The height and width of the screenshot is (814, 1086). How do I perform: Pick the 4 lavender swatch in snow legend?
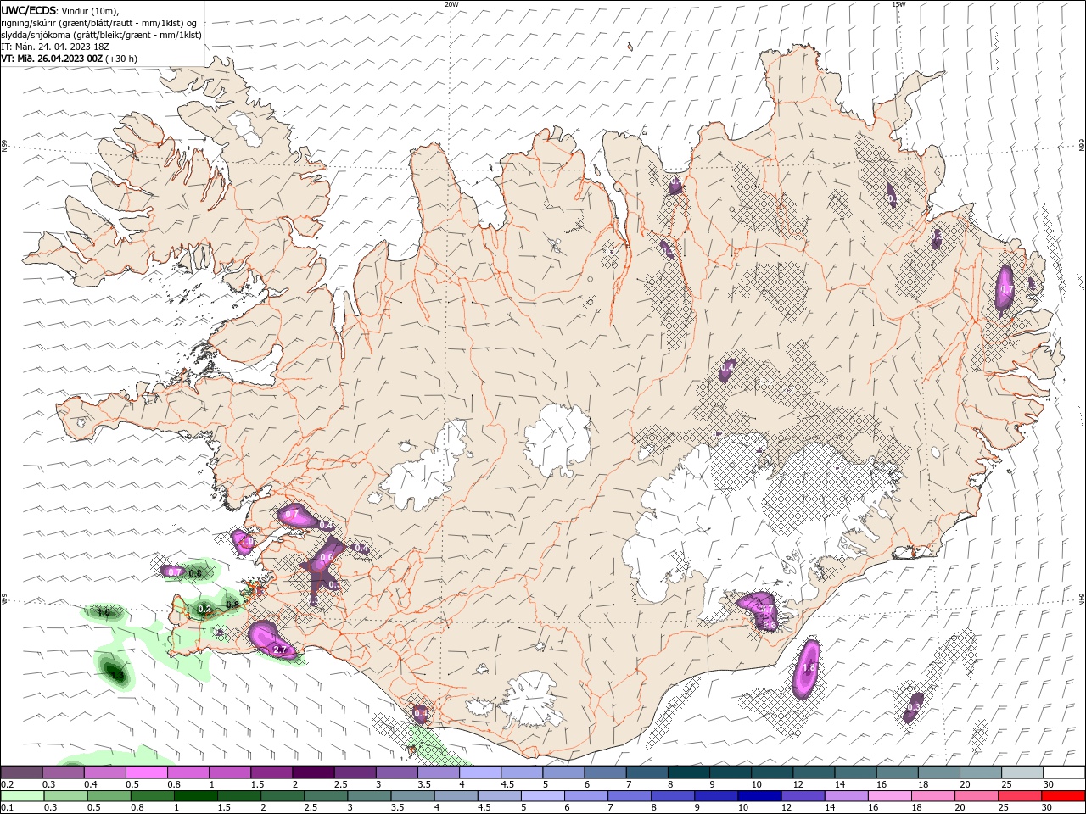[480, 772]
